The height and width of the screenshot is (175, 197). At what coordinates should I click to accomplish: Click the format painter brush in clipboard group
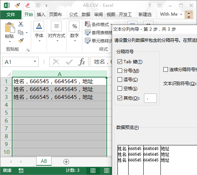pos(21,41)
